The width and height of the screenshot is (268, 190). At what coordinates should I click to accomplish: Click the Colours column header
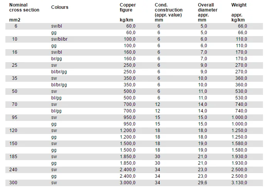click(60, 7)
